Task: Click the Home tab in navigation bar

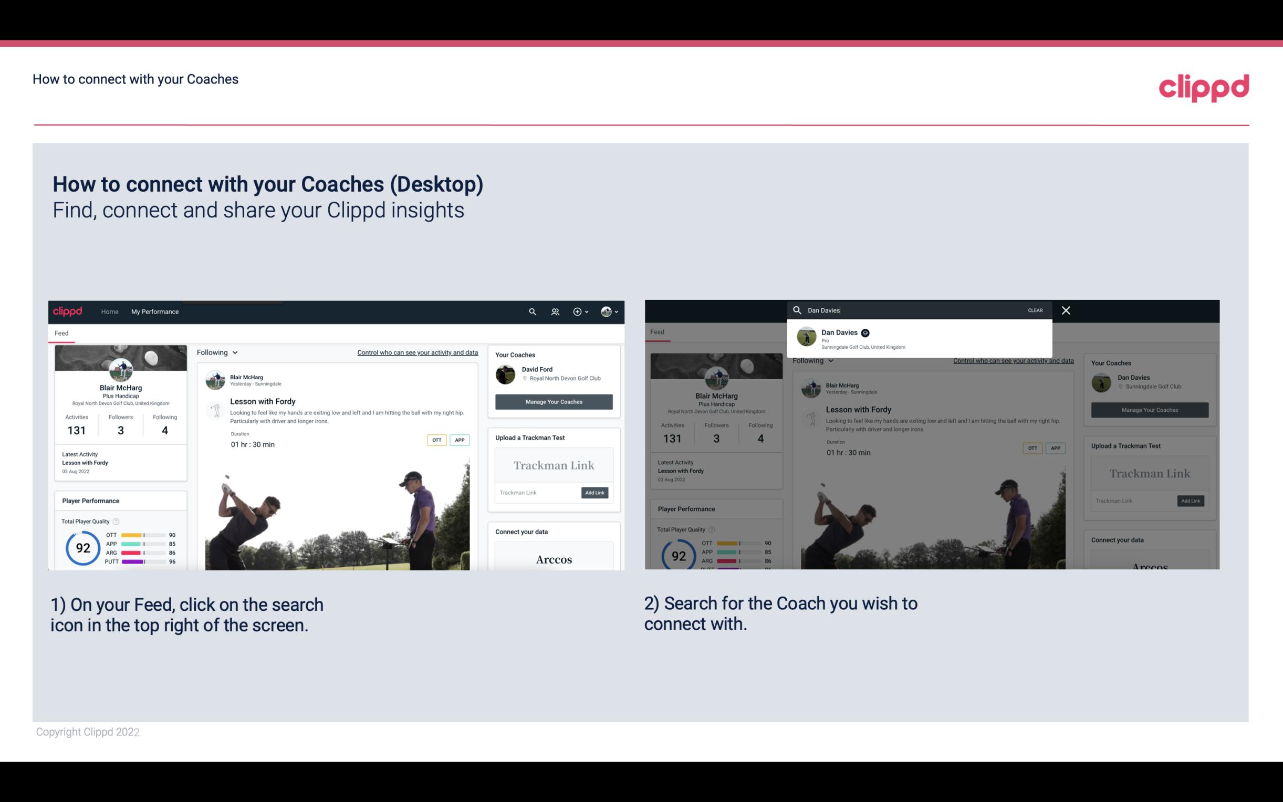Action: click(x=110, y=311)
